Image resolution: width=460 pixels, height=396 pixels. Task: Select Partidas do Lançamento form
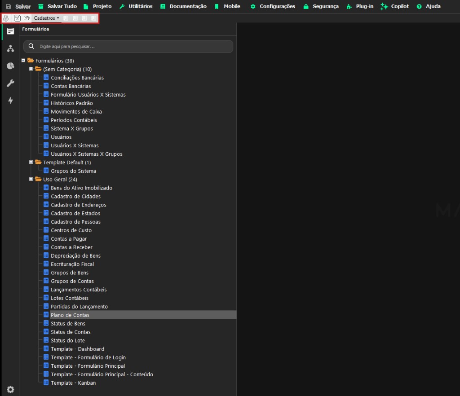coord(79,307)
